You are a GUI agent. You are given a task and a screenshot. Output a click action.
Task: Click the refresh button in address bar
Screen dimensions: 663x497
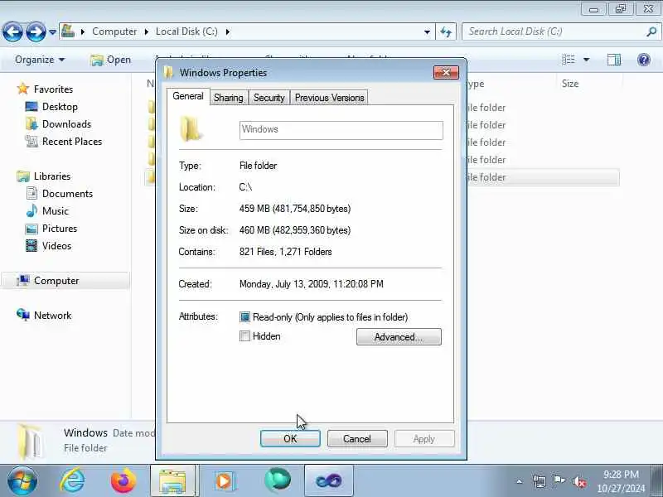(446, 31)
